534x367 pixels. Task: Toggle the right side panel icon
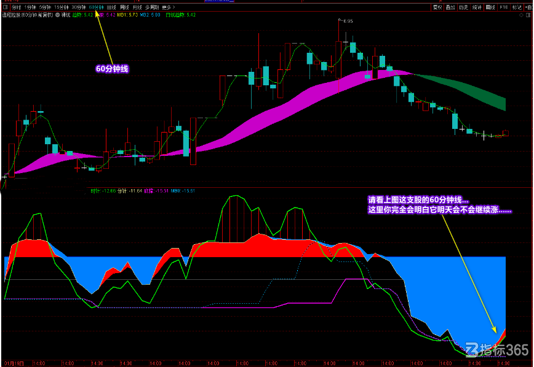click(x=528, y=15)
